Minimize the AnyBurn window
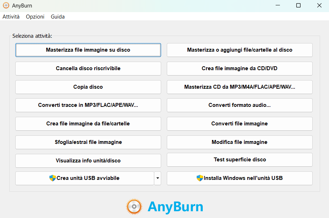 pyautogui.click(x=278, y=5)
